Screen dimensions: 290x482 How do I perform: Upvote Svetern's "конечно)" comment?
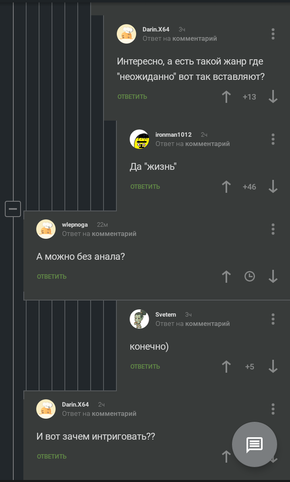[x=226, y=366]
